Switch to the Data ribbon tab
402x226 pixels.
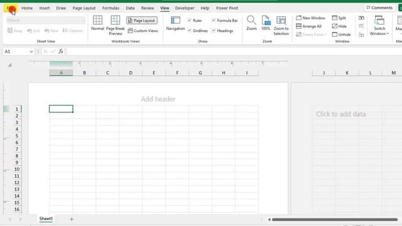tap(130, 8)
